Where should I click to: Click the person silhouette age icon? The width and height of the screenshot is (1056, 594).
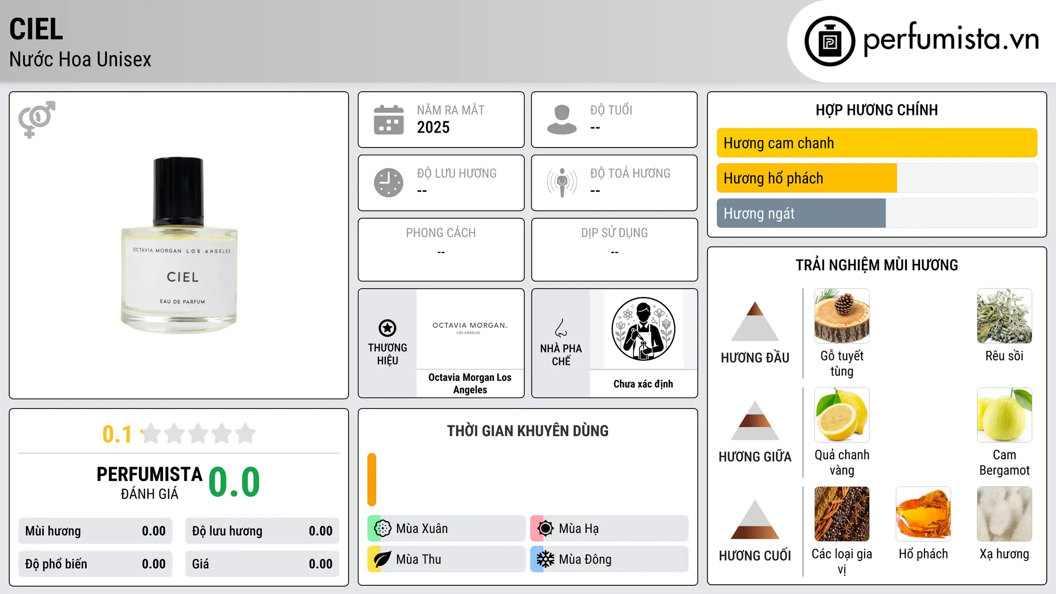click(562, 120)
